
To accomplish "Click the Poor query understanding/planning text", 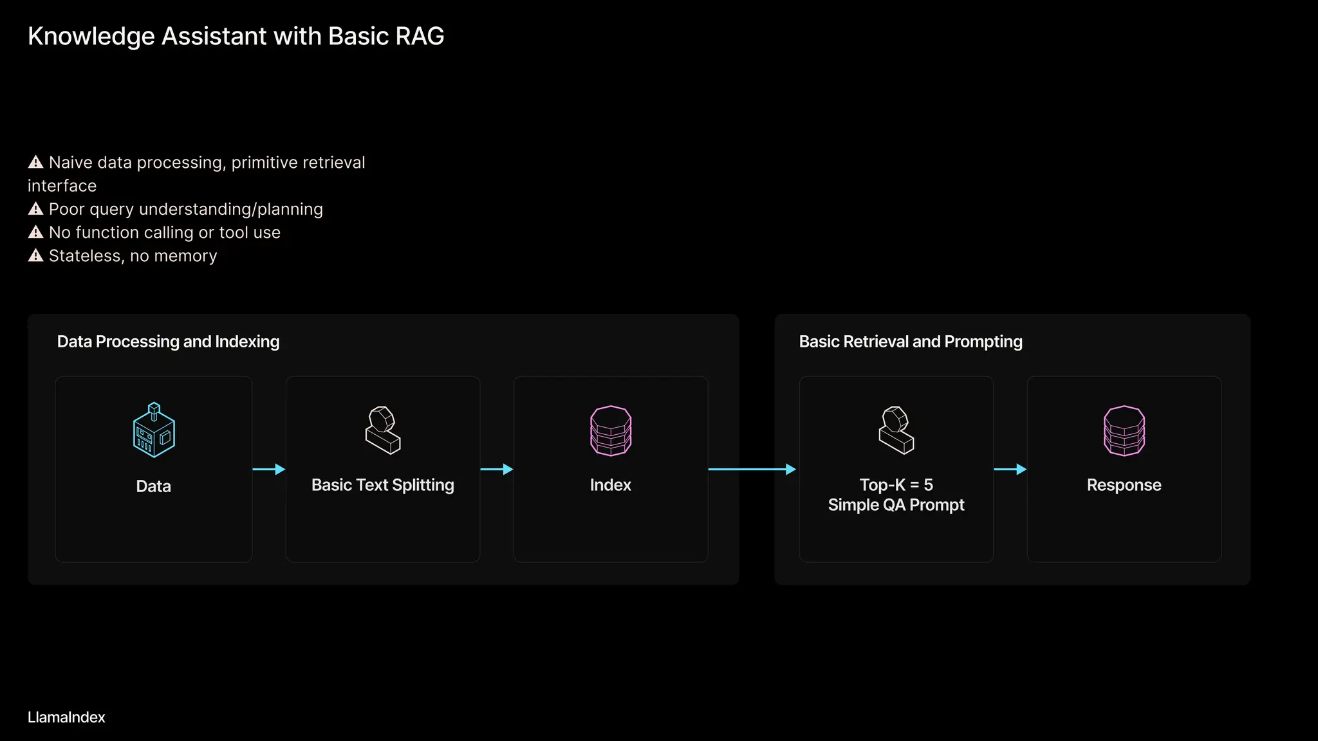I will tap(186, 209).
